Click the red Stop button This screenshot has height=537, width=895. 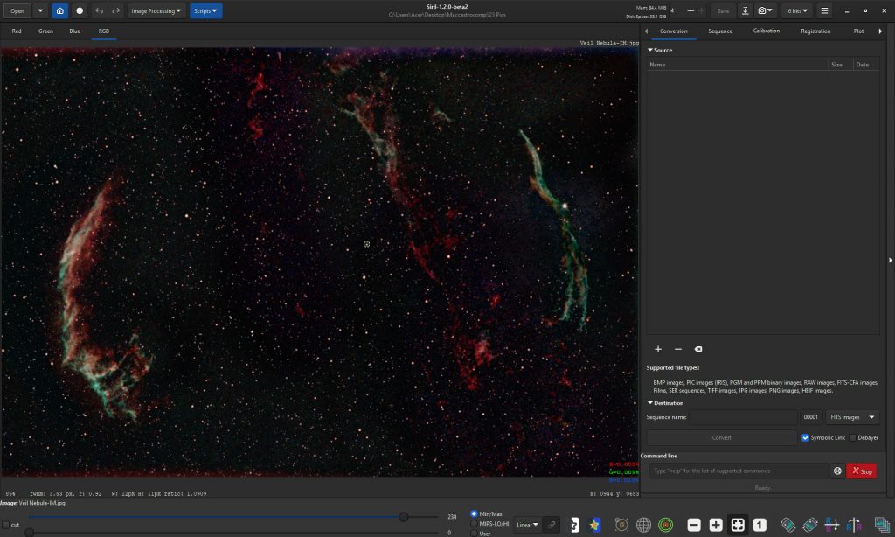(x=861, y=471)
